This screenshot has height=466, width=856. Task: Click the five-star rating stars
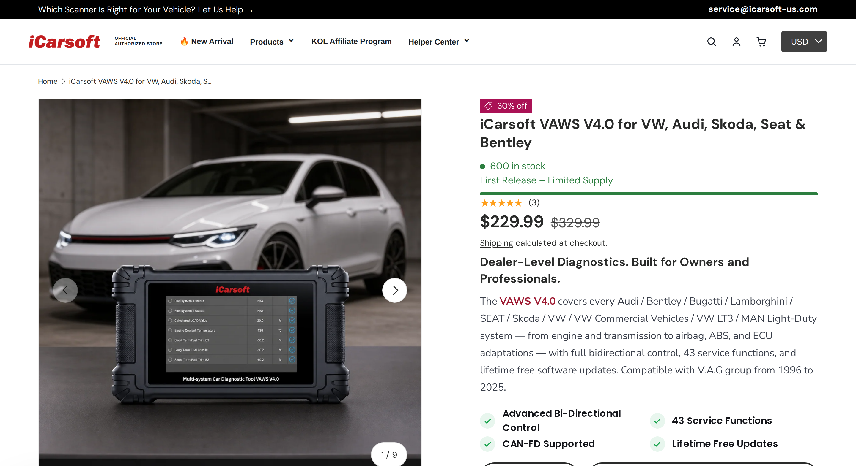pyautogui.click(x=501, y=203)
